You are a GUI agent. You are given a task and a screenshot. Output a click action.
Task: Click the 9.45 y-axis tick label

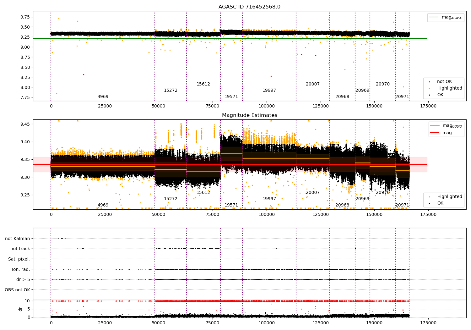coord(24,124)
